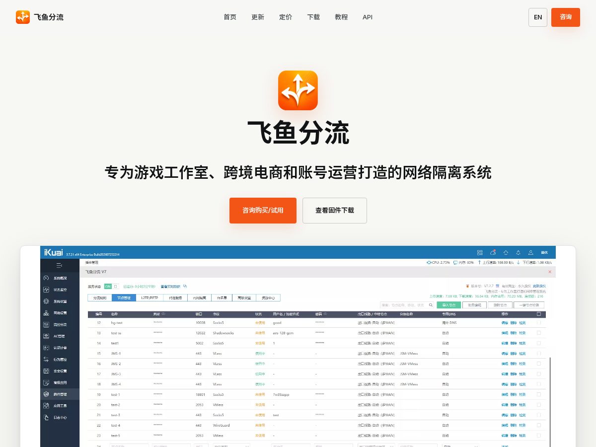Image resolution: width=596 pixels, height=447 pixels.
Task: Tick the checkbox for the JMS-1 row
Action: (x=539, y=353)
